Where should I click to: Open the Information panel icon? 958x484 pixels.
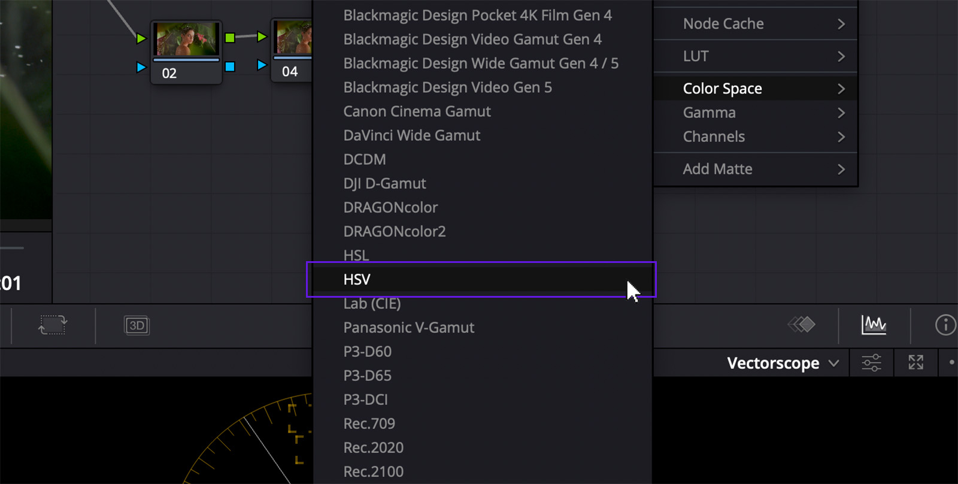coord(945,325)
